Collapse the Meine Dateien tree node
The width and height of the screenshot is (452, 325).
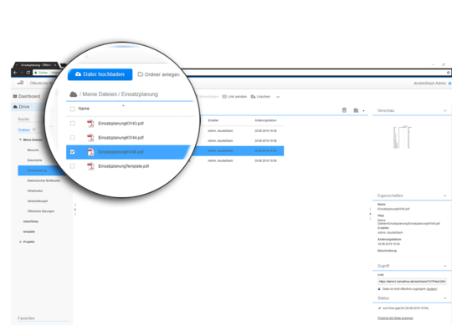20,140
